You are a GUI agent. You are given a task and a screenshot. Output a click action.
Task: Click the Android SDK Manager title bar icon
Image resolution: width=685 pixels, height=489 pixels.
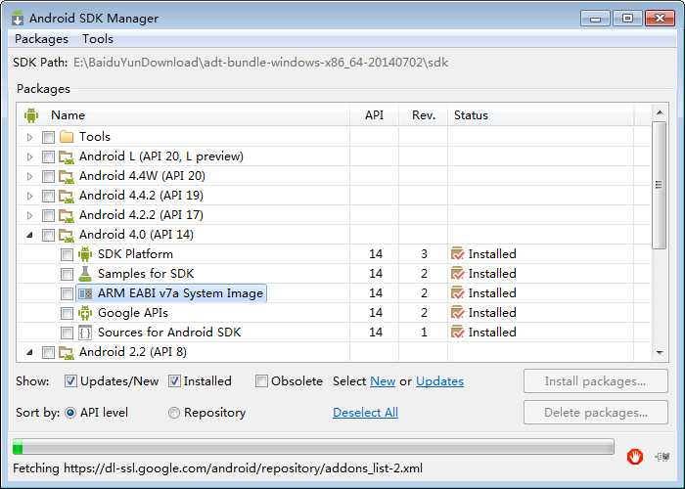tap(18, 19)
